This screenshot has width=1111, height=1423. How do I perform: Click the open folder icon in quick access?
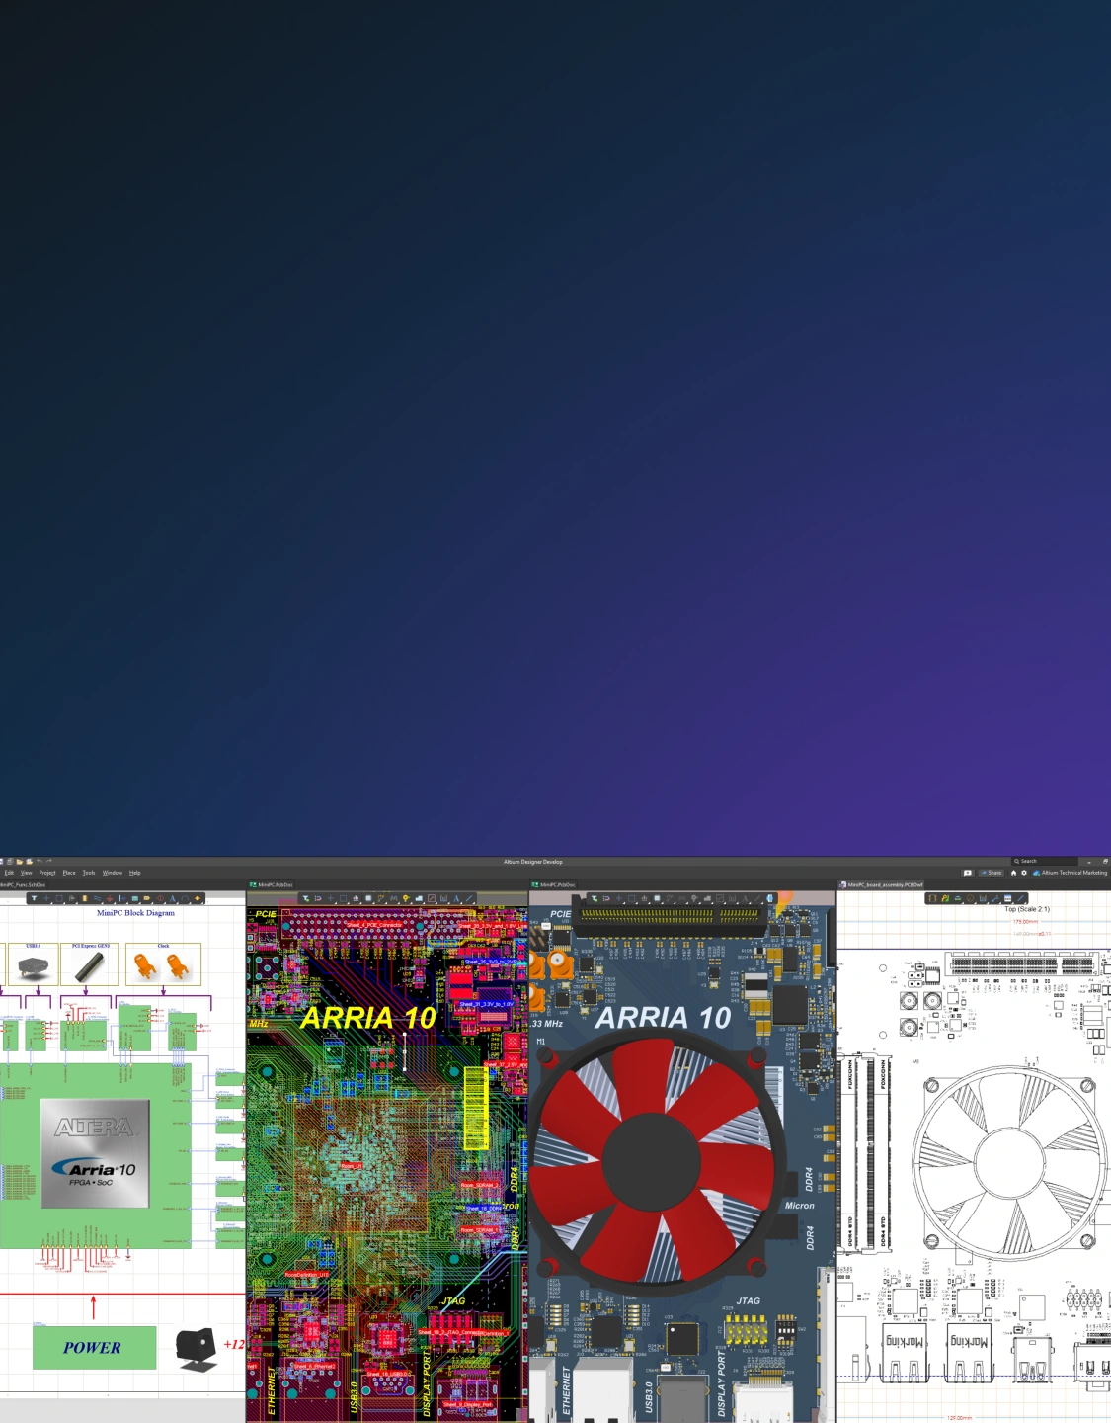click(20, 862)
